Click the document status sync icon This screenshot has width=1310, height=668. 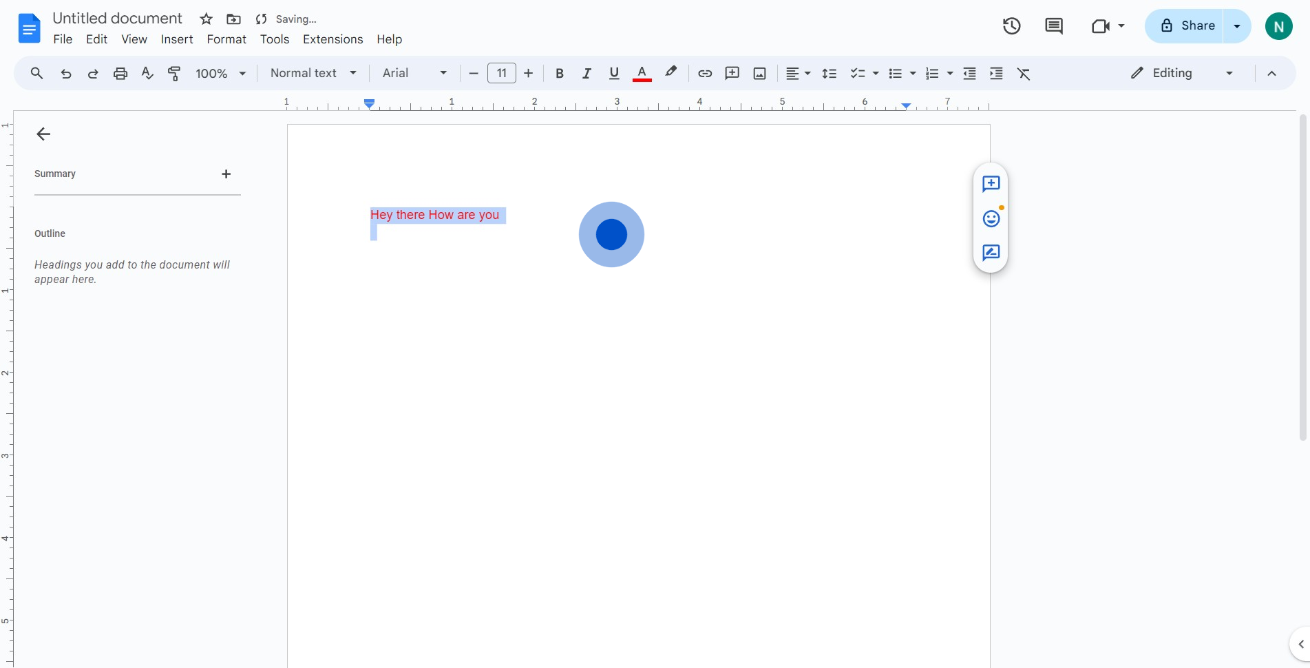click(x=261, y=19)
